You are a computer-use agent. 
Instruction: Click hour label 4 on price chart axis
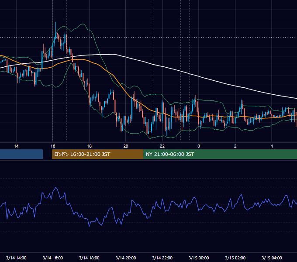[272, 146]
